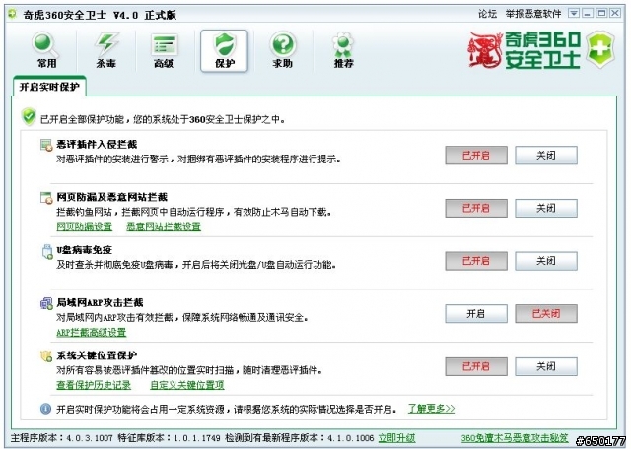
Task: Click the U盘病毒免疫 USB icon
Action: tap(47, 251)
